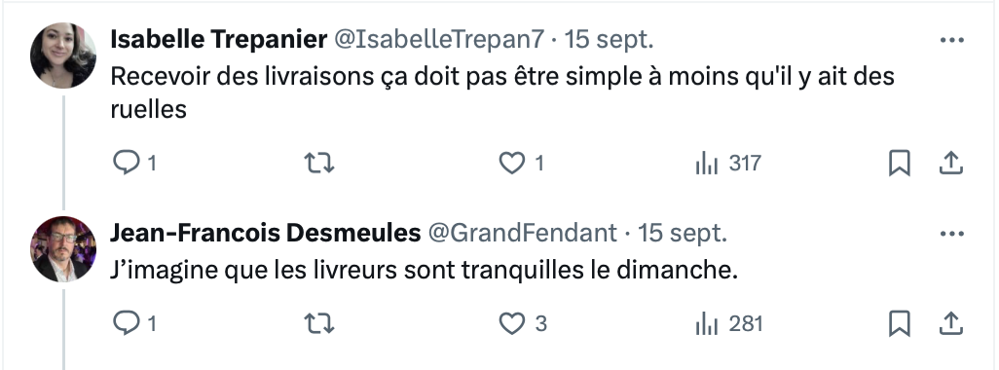Bookmark Isabelle Trepanier's tweet
Screen dimensions: 999x370
899,163
